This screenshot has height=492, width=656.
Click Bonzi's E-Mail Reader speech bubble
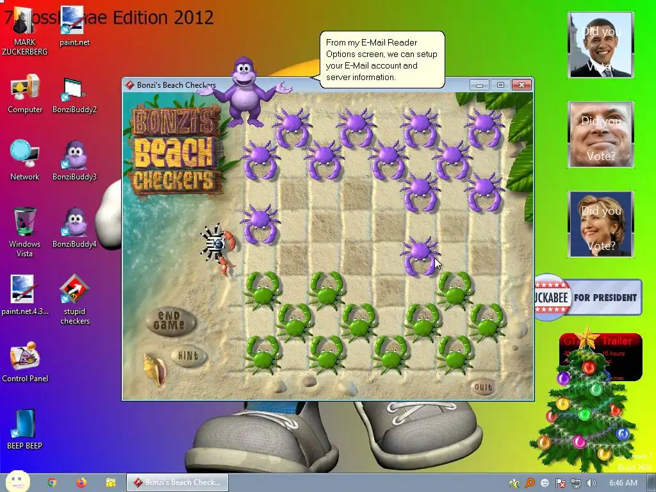[x=382, y=60]
